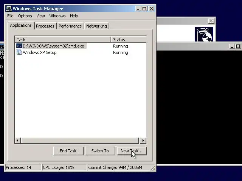Click the End Task button
The height and width of the screenshot is (181, 242).
coord(68,151)
